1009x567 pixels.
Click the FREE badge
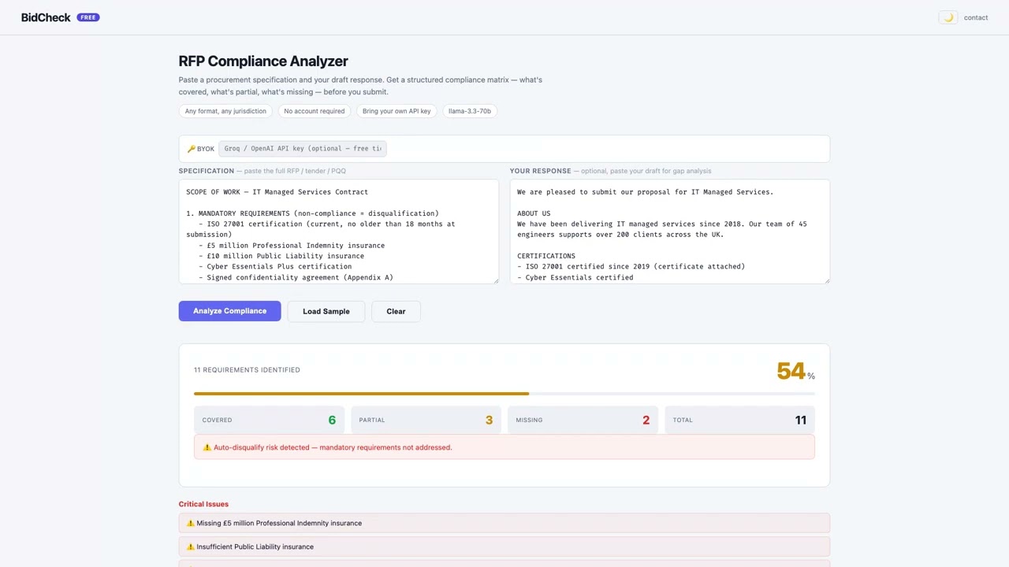pyautogui.click(x=88, y=17)
